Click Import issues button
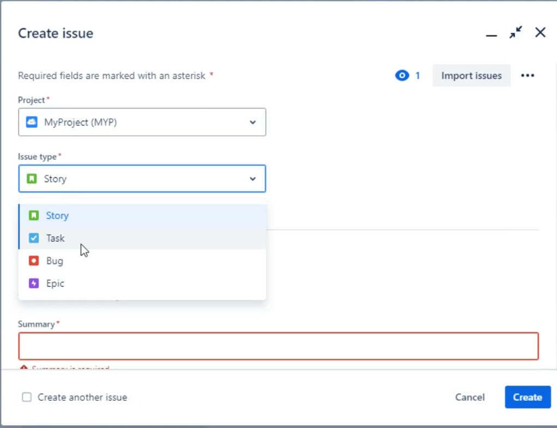This screenshot has width=557, height=428. [x=471, y=76]
